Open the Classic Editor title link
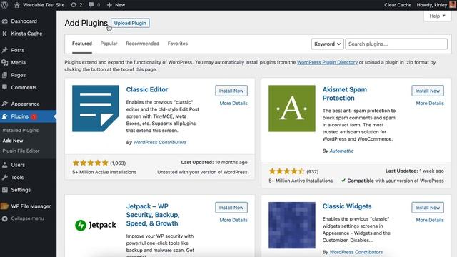The height and width of the screenshot is (257, 457). click(147, 89)
